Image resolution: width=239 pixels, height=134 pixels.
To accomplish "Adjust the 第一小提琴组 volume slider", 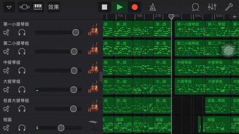I will tap(75, 32).
